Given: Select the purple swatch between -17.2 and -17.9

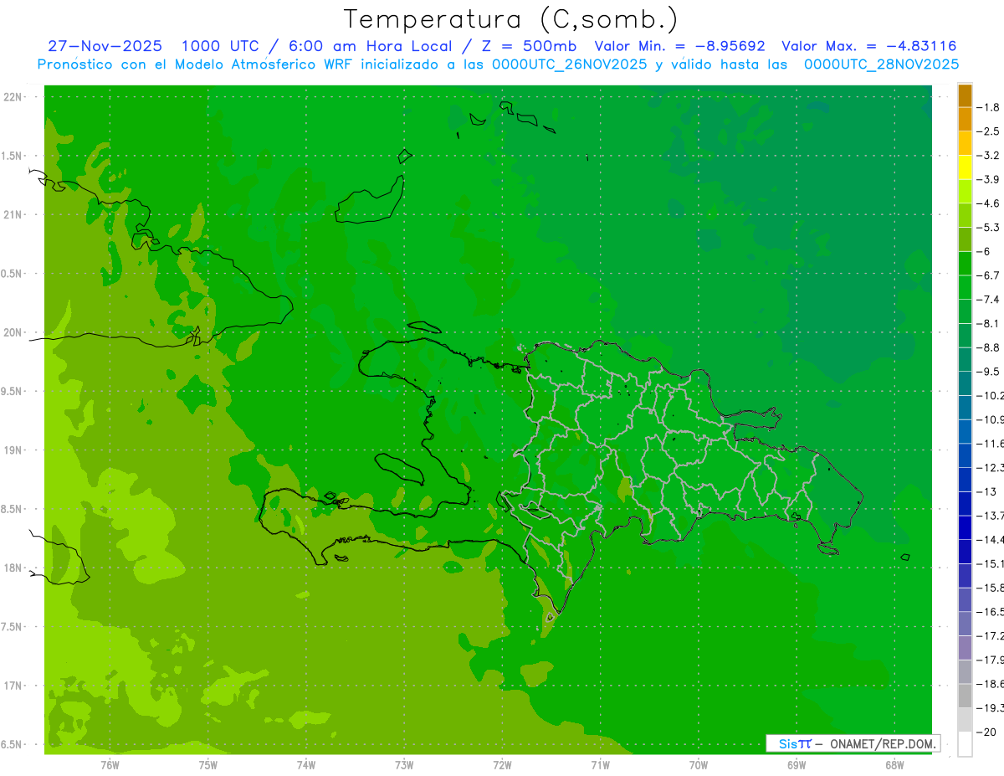Looking at the screenshot, I should click(965, 648).
